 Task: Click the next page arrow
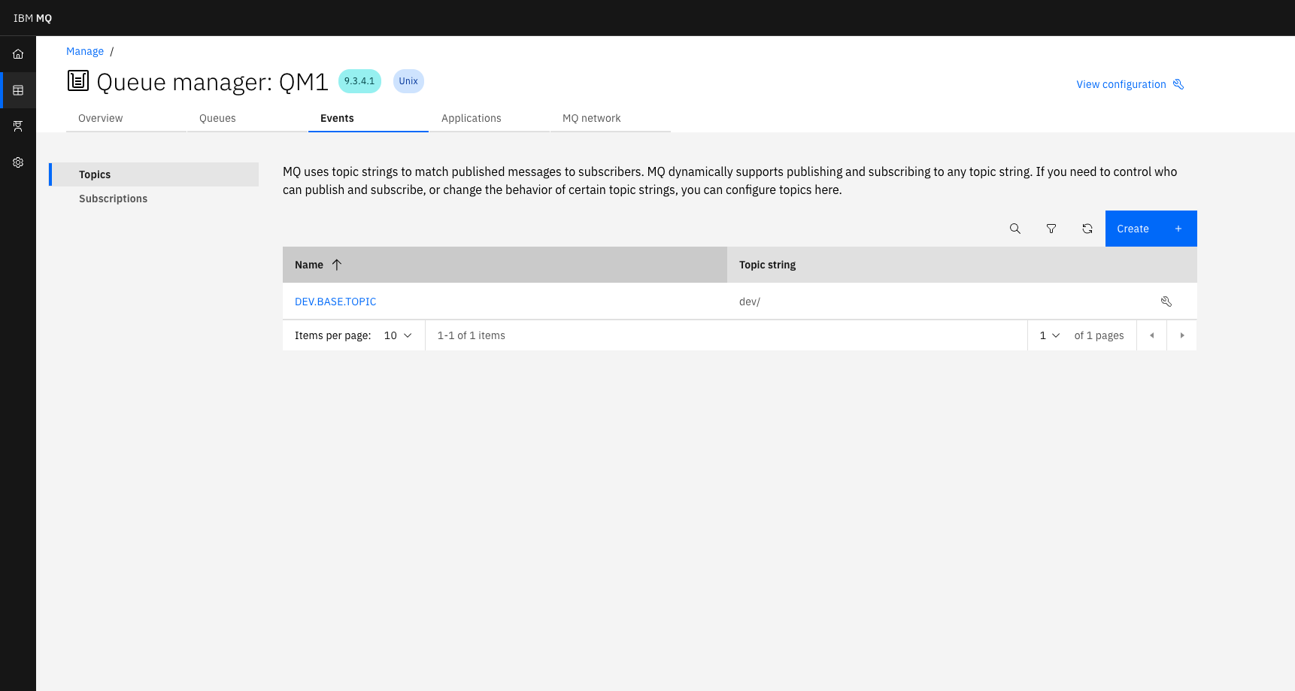tap(1181, 335)
